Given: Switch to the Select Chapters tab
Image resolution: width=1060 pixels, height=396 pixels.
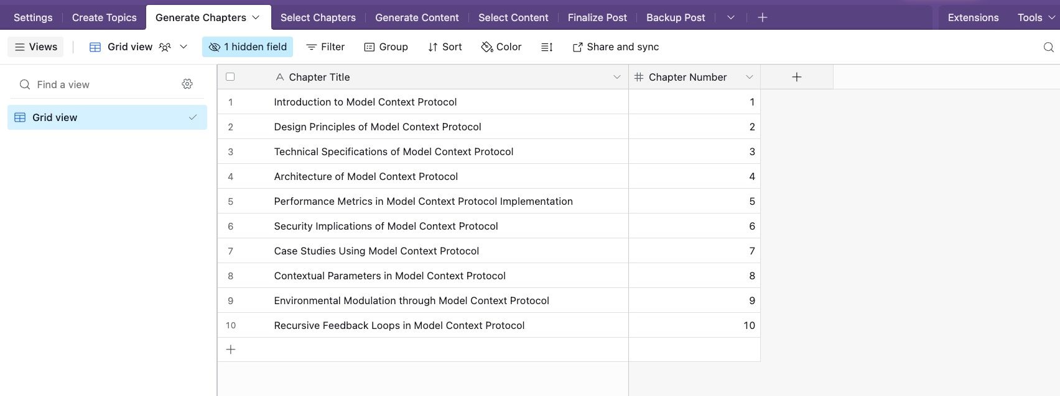Looking at the screenshot, I should 318,17.
